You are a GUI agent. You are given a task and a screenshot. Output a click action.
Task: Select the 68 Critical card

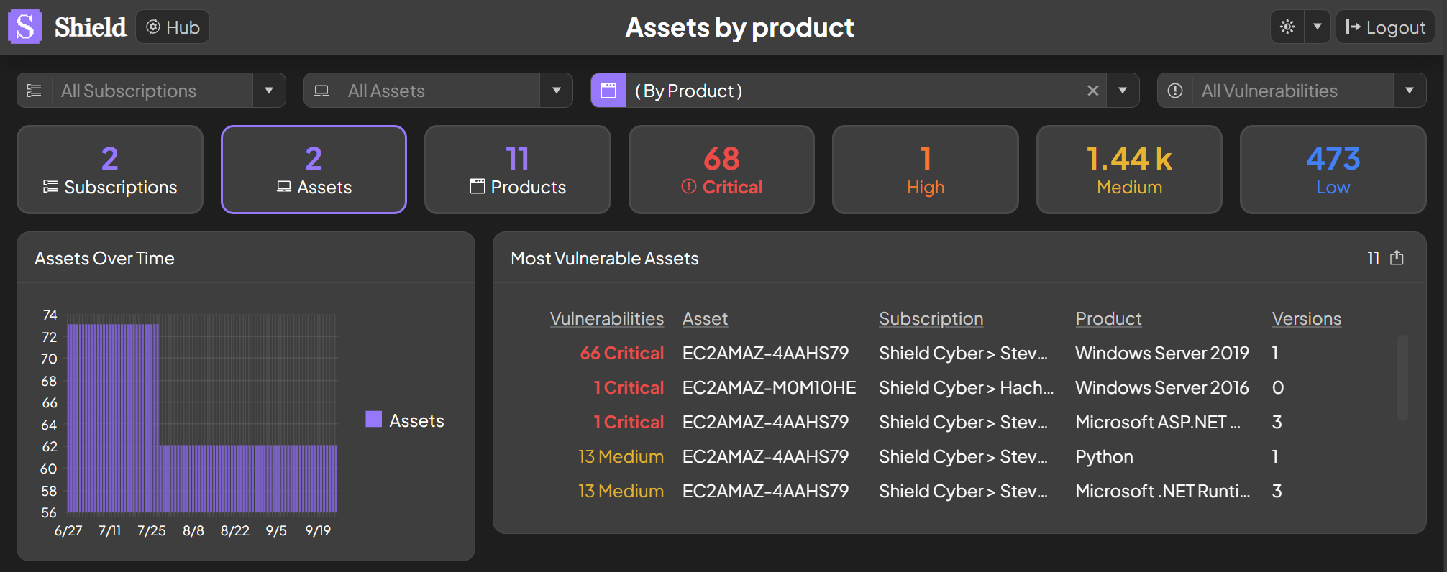(x=721, y=170)
